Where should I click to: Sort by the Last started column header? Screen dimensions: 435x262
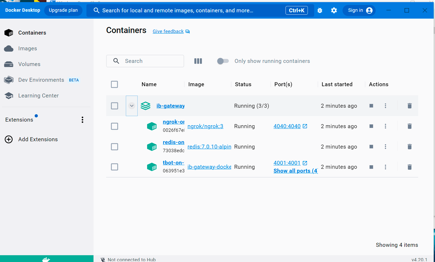(337, 84)
